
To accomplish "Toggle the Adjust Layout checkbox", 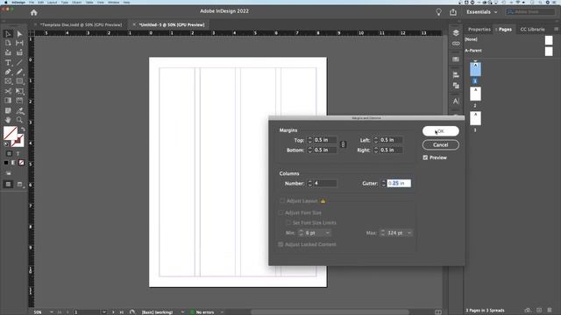I will pyautogui.click(x=282, y=201).
